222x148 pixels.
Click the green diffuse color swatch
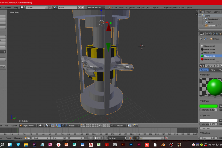pyautogui.click(x=208, y=106)
